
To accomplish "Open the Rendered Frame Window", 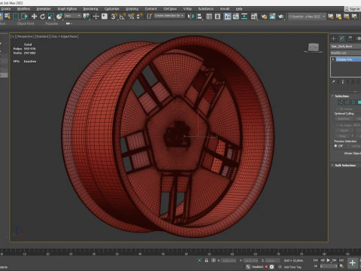I will [272, 17].
